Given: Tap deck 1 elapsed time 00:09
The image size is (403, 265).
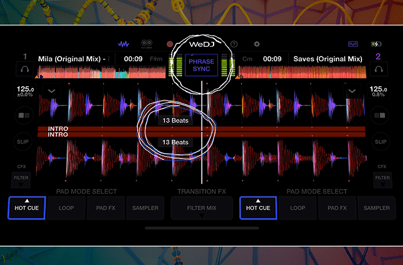Looking at the screenshot, I should click(x=133, y=59).
